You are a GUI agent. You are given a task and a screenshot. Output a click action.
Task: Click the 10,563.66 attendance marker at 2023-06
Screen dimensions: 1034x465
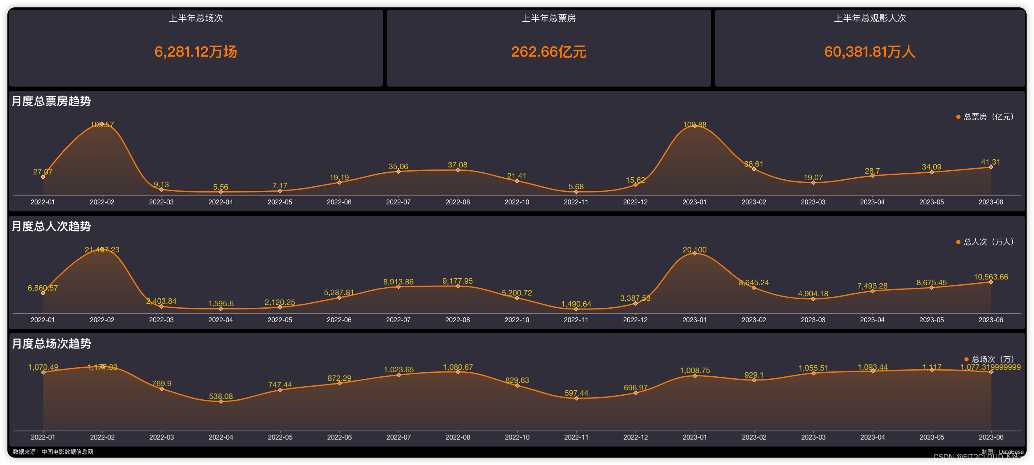coord(991,282)
